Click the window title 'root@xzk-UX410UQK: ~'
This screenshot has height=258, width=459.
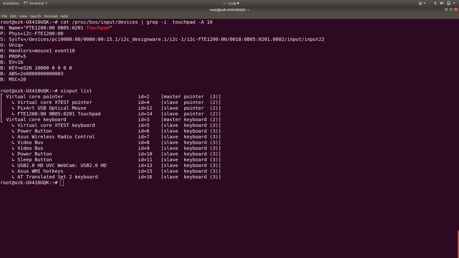(x=229, y=10)
